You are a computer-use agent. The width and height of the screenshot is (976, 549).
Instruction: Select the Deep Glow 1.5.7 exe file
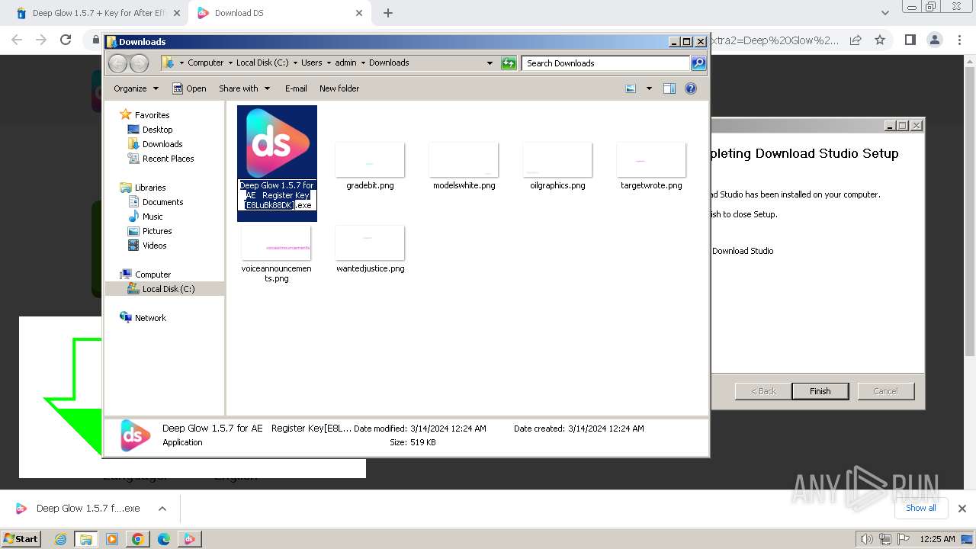[277, 163]
